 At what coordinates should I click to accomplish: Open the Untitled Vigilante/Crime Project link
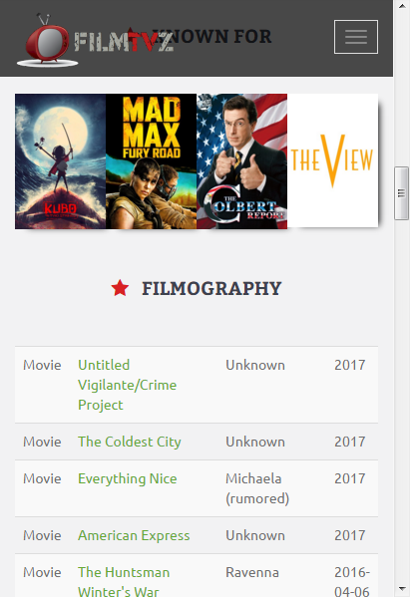(x=128, y=385)
